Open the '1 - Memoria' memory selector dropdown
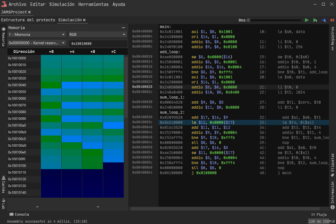Image resolution: width=336 pixels, height=224 pixels. [36, 34]
